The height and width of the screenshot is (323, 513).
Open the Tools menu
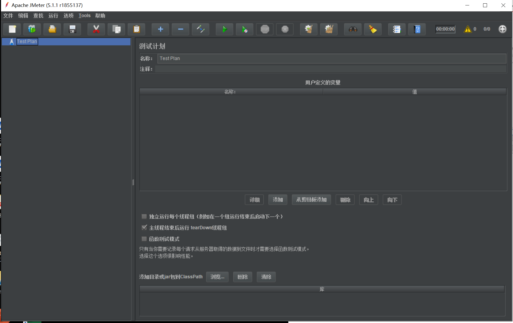pos(84,16)
